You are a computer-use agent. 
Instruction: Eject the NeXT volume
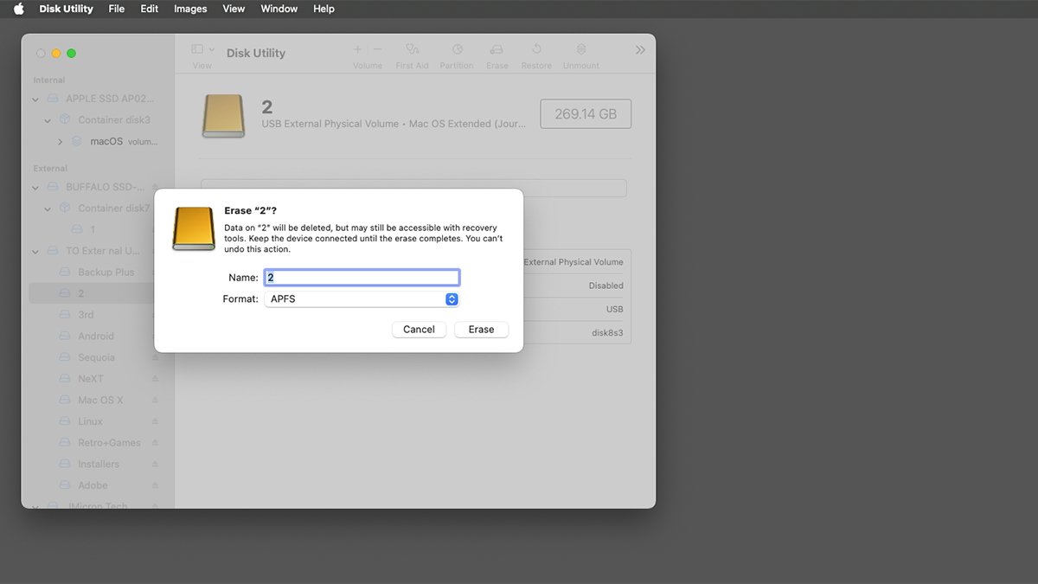[x=156, y=379]
